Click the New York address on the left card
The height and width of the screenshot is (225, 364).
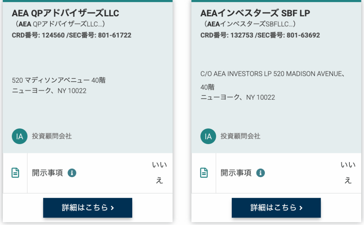(x=50, y=90)
